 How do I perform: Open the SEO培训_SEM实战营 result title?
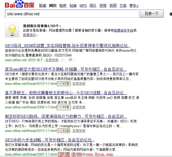tap(67, 46)
